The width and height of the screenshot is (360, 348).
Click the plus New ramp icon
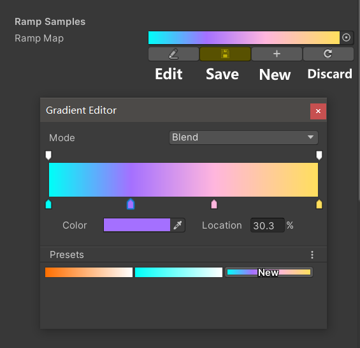[x=277, y=54]
